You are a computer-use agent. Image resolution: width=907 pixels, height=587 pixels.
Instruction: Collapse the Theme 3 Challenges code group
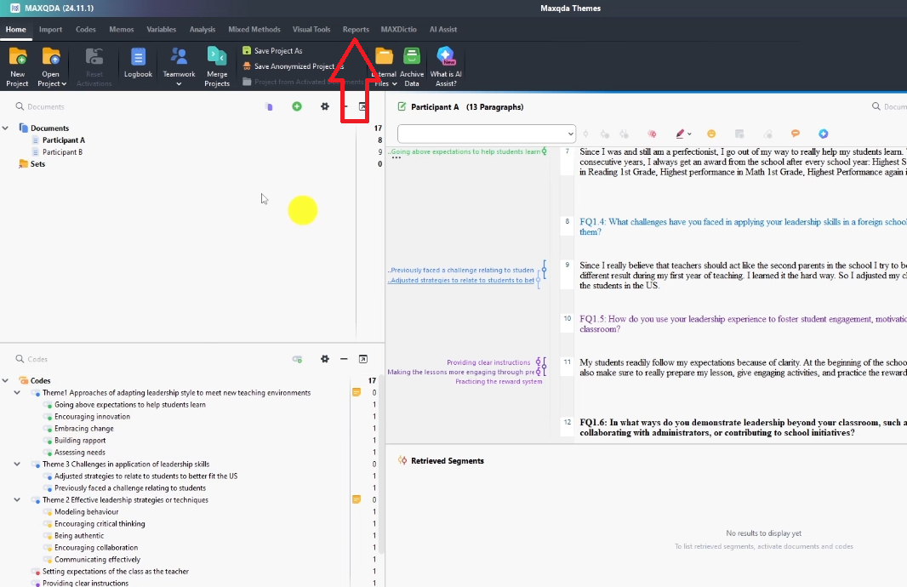point(16,464)
